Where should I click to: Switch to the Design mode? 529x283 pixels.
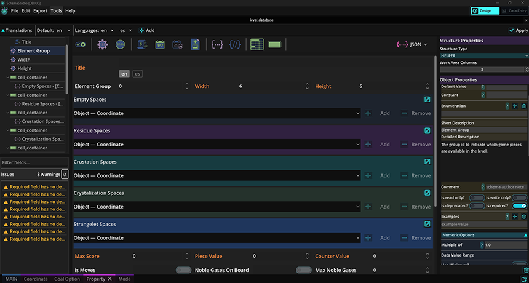click(x=485, y=11)
